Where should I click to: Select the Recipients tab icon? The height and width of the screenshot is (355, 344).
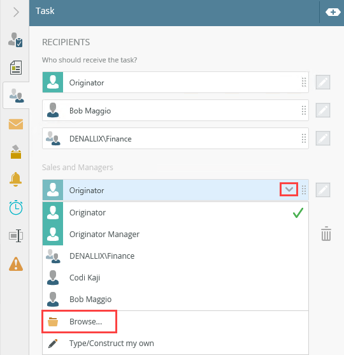(x=17, y=96)
